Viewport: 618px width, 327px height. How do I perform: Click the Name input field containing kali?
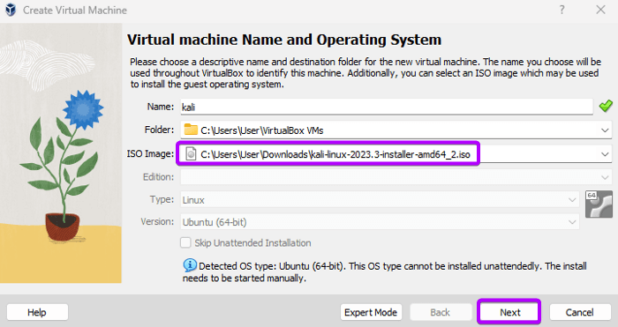click(387, 107)
